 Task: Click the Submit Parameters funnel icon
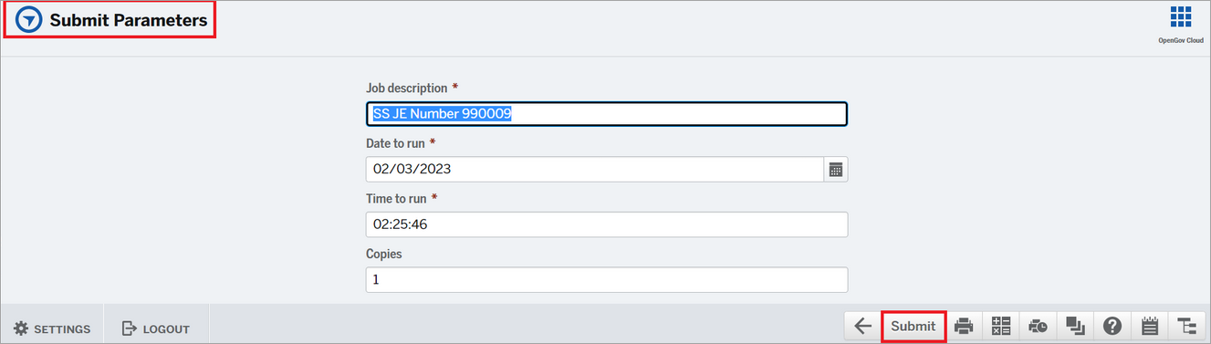(x=29, y=20)
